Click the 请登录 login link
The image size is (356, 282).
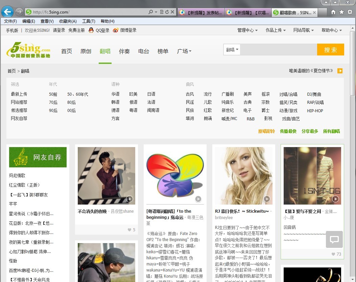pos(59,30)
